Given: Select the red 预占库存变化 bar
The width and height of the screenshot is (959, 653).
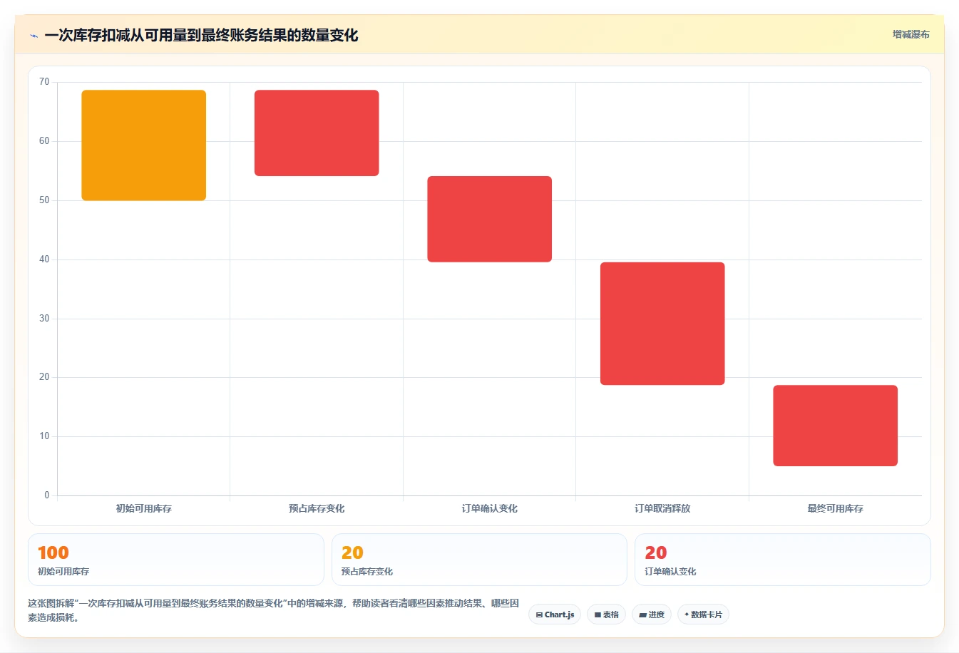Looking at the screenshot, I should tap(317, 133).
